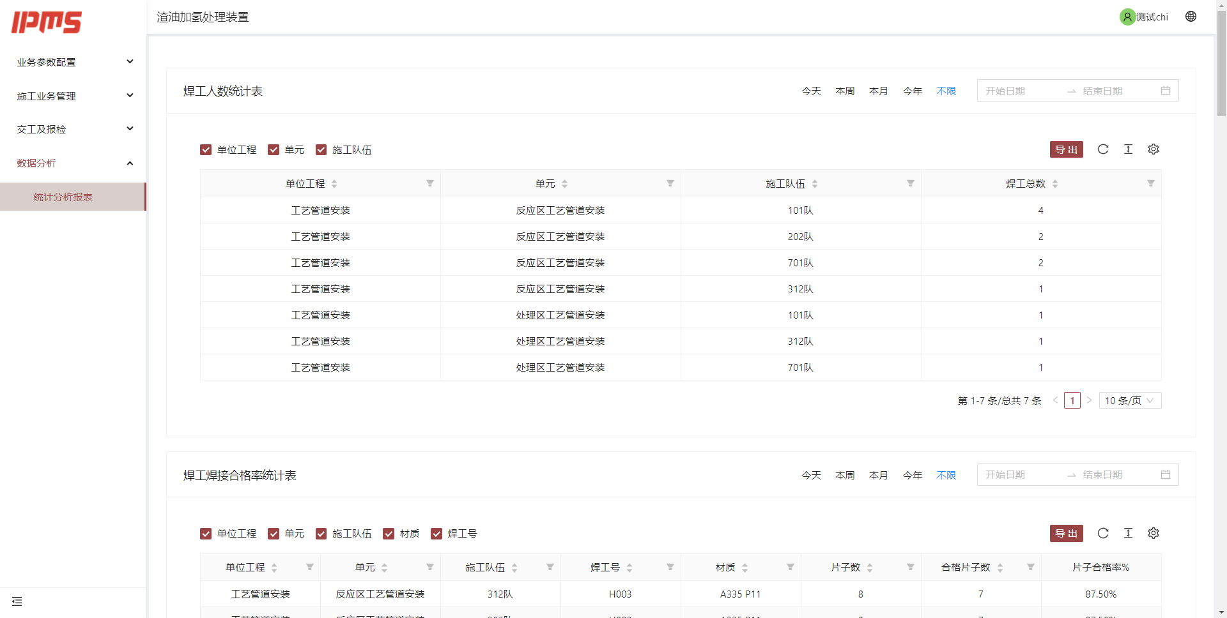1227x618 pixels.
Task: Expand 施工业务管理 menu
Action: point(73,96)
